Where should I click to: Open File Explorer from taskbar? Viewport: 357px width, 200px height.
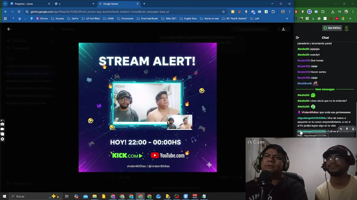[95, 196]
